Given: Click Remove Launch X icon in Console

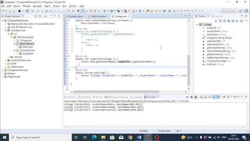Looking at the screenshot, I should coord(191,97).
